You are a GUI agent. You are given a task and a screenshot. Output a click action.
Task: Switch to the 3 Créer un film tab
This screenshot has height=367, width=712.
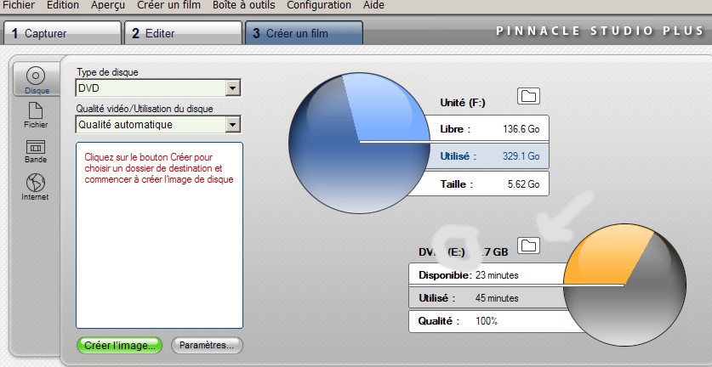pos(304,33)
